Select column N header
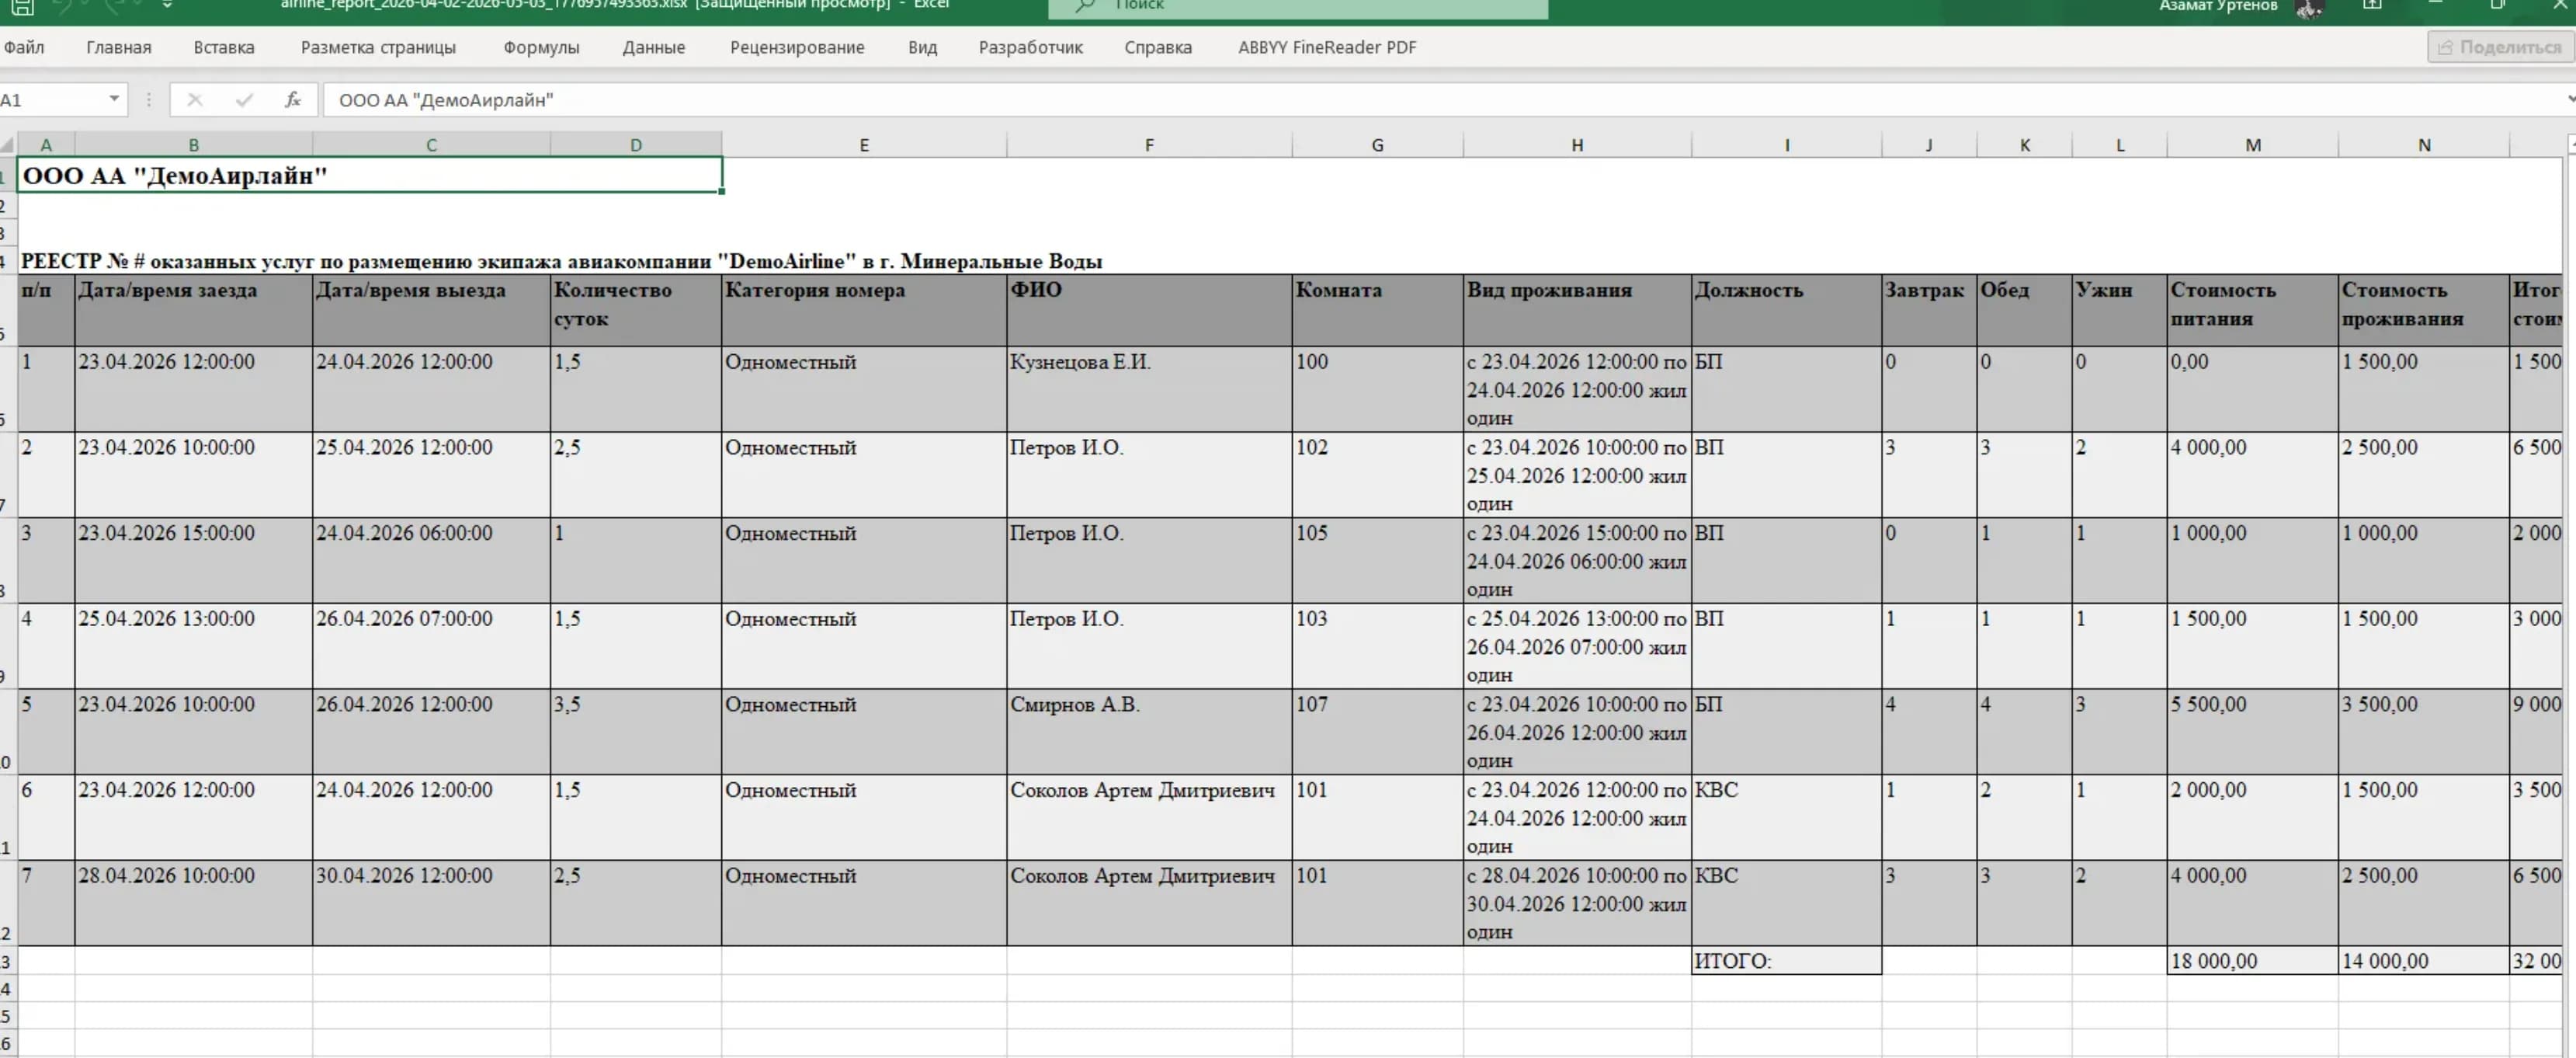 [x=2424, y=145]
